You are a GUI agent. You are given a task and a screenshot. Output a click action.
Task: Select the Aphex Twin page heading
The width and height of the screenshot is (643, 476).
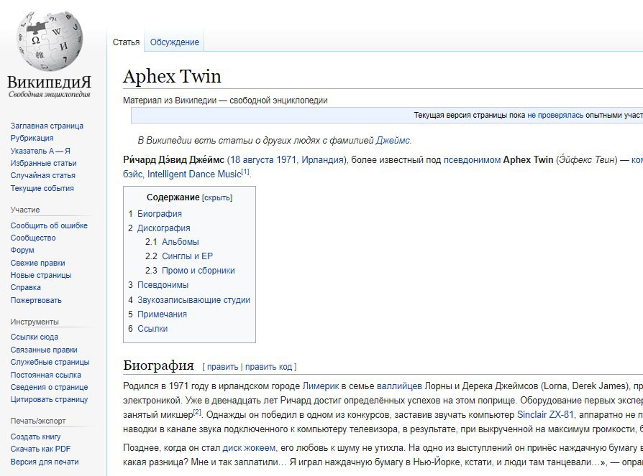click(172, 76)
